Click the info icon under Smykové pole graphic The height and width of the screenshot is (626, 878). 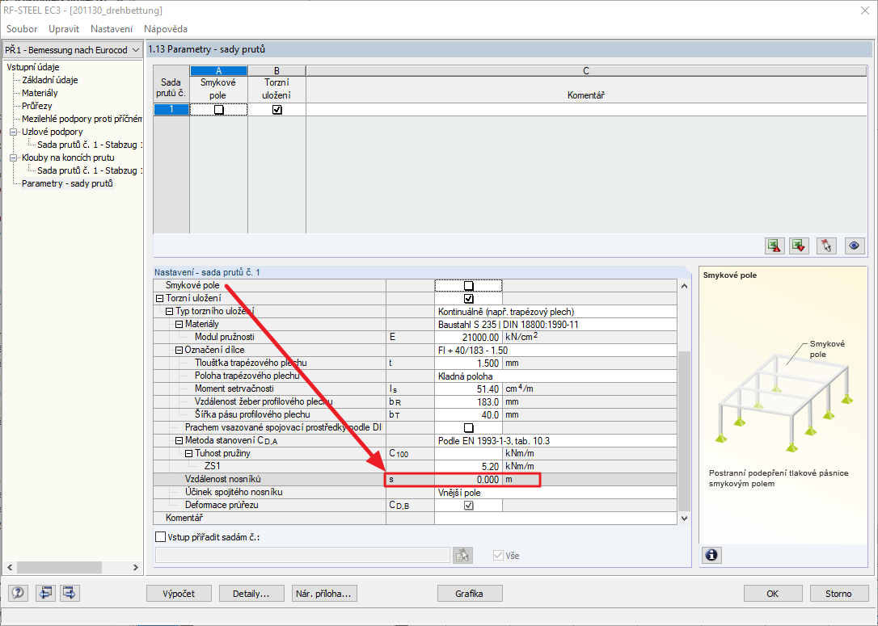[x=711, y=555]
